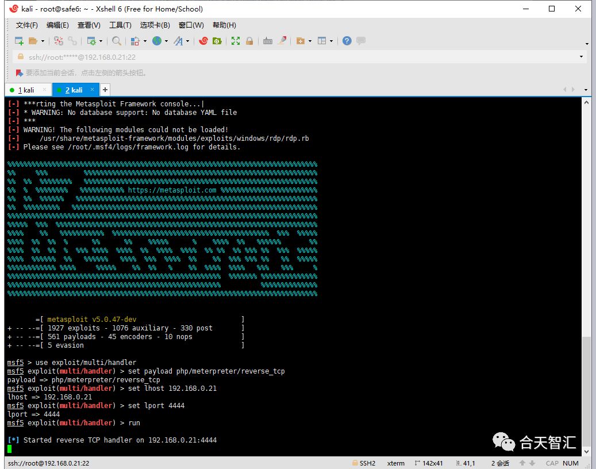Image resolution: width=596 pixels, height=469 pixels.
Task: Open the tab list dropdown arrow
Action: 586,90
